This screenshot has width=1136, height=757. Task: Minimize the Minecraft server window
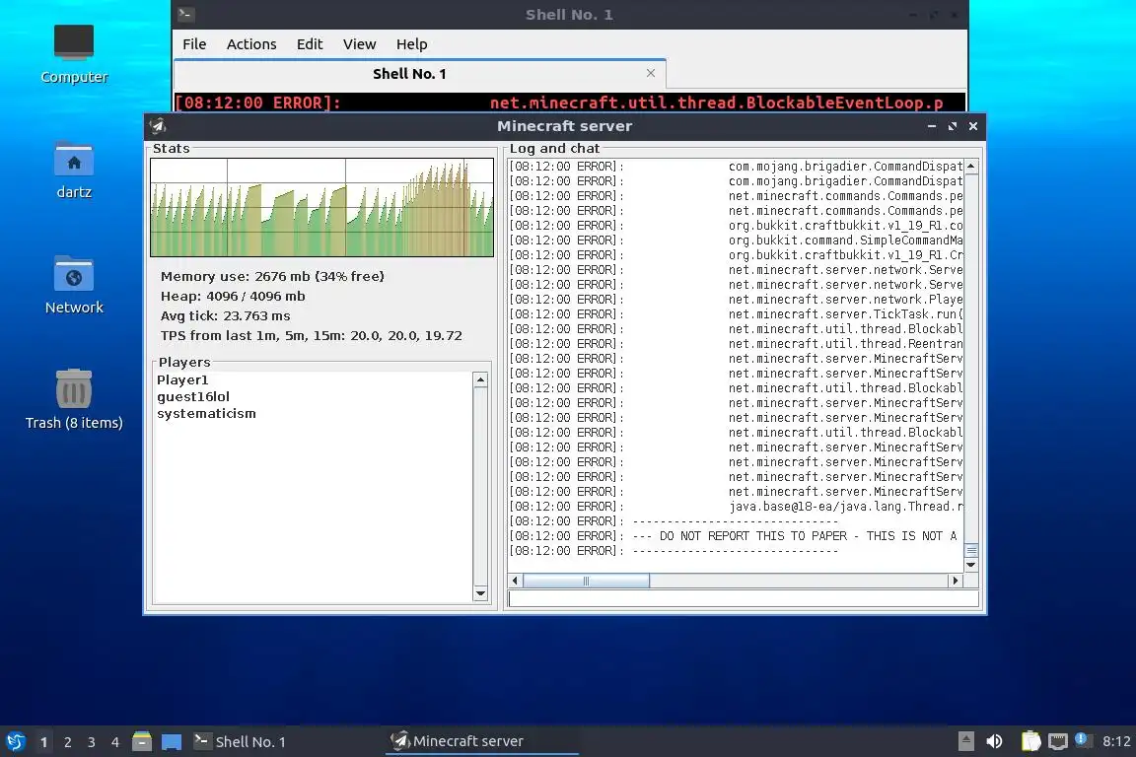932,126
